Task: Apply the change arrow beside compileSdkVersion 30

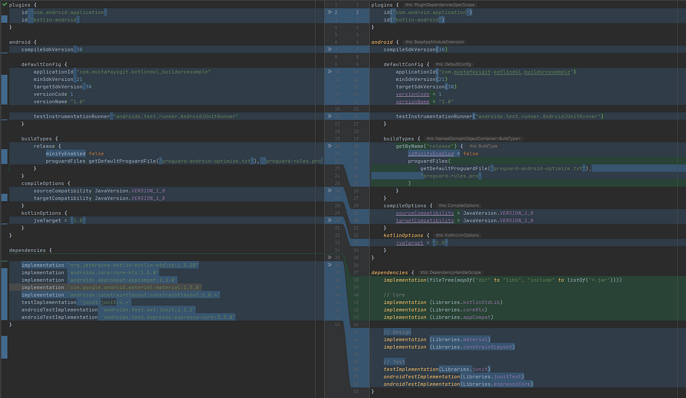Action: click(330, 49)
